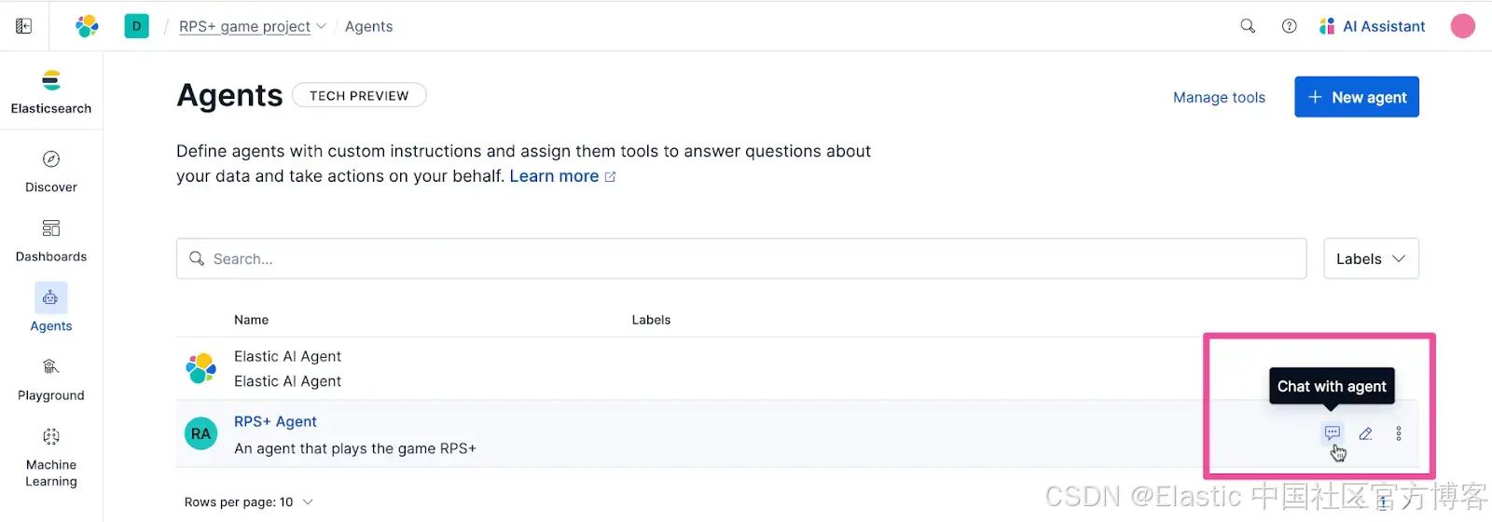This screenshot has width=1492, height=522.
Task: Focus the agents Search field
Action: [741, 258]
